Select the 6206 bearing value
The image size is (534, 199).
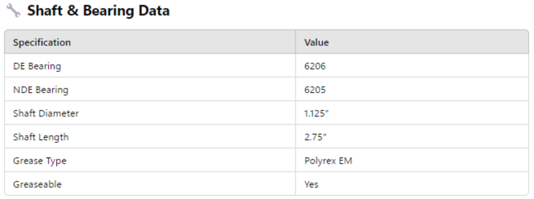pos(313,66)
